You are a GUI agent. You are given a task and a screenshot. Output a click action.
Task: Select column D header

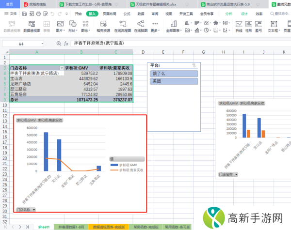tap(143, 52)
